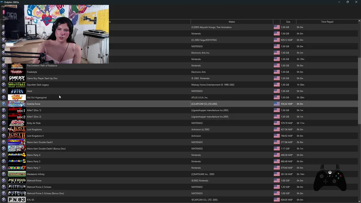361x203 pixels.
Task: Click the Xbox controller input overlay
Action: (x=330, y=178)
